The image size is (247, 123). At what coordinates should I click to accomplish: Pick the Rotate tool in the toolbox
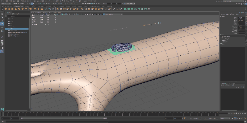[2, 27]
